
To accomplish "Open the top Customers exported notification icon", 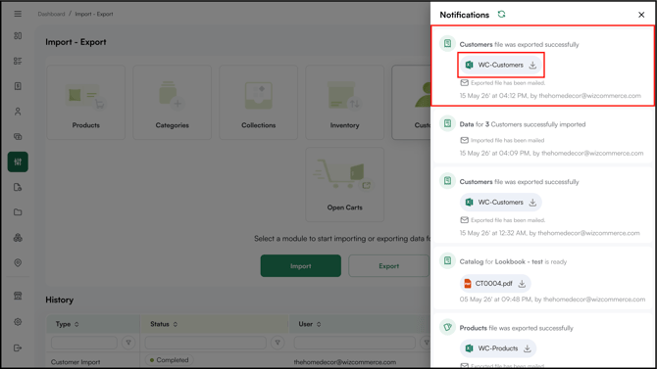I will click(x=447, y=43).
